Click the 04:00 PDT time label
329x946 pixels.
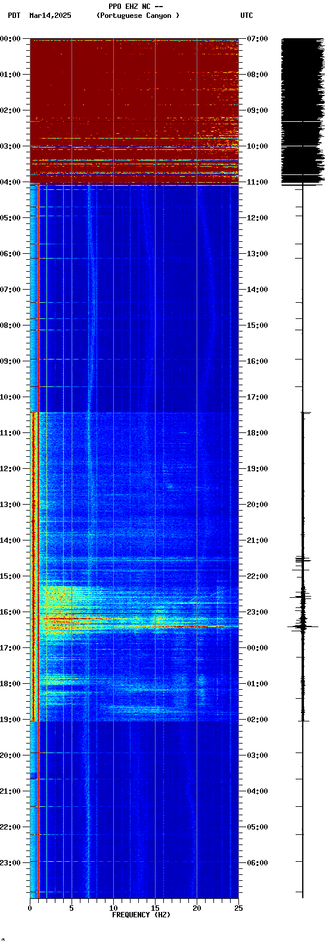click(x=10, y=182)
